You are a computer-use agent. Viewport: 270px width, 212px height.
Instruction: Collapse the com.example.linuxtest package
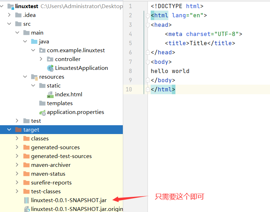click(x=33, y=50)
